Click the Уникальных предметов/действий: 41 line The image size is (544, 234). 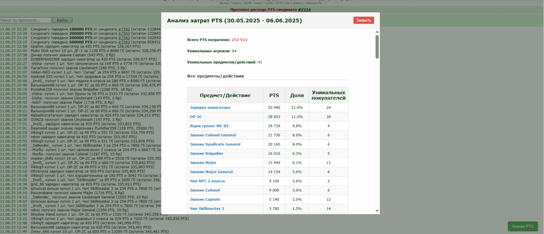(224, 62)
